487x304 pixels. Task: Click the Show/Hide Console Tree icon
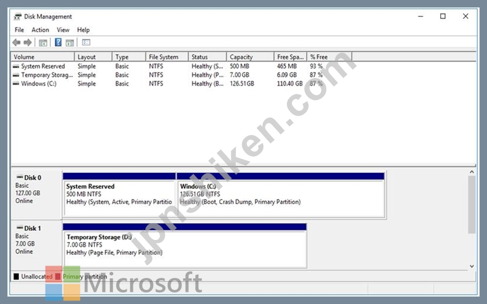43,42
